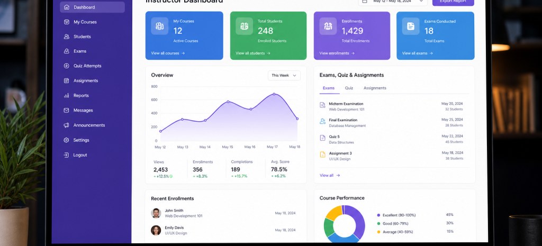Click the Exams sidebar icon
Viewport: 542px width, 246px height.
click(x=66, y=51)
